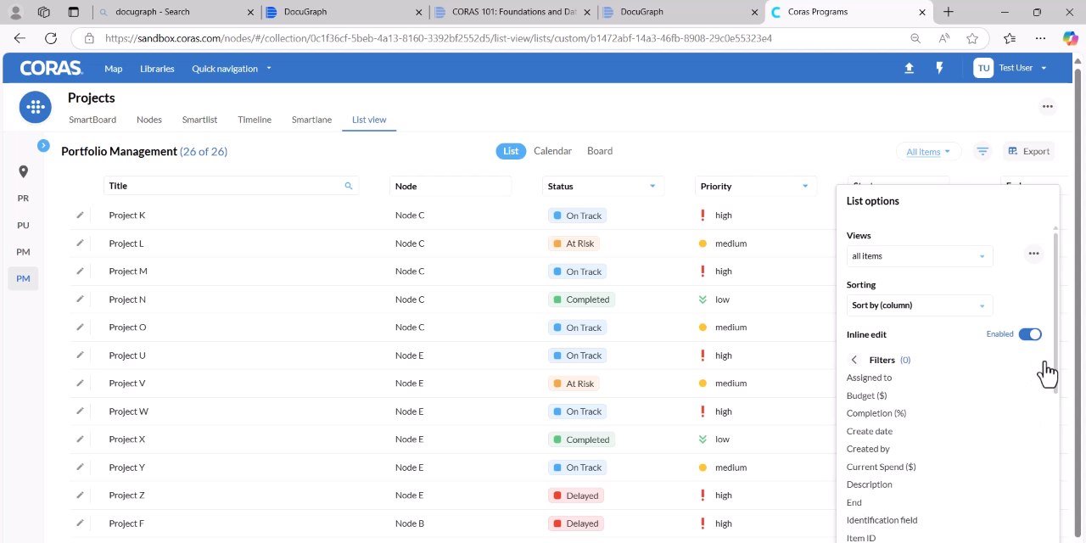1086x543 pixels.
Task: Open the Sort by (column) dropdown
Action: tap(920, 305)
